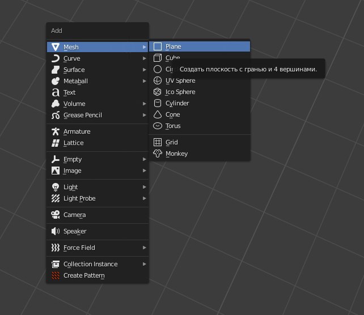Pick the Monkey menu label
Image resolution: width=364 pixels, height=315 pixels.
177,154
